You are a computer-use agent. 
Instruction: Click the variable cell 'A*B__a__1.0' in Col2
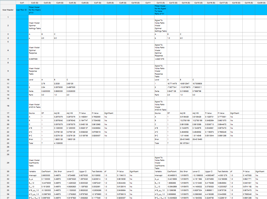click(35, 190)
